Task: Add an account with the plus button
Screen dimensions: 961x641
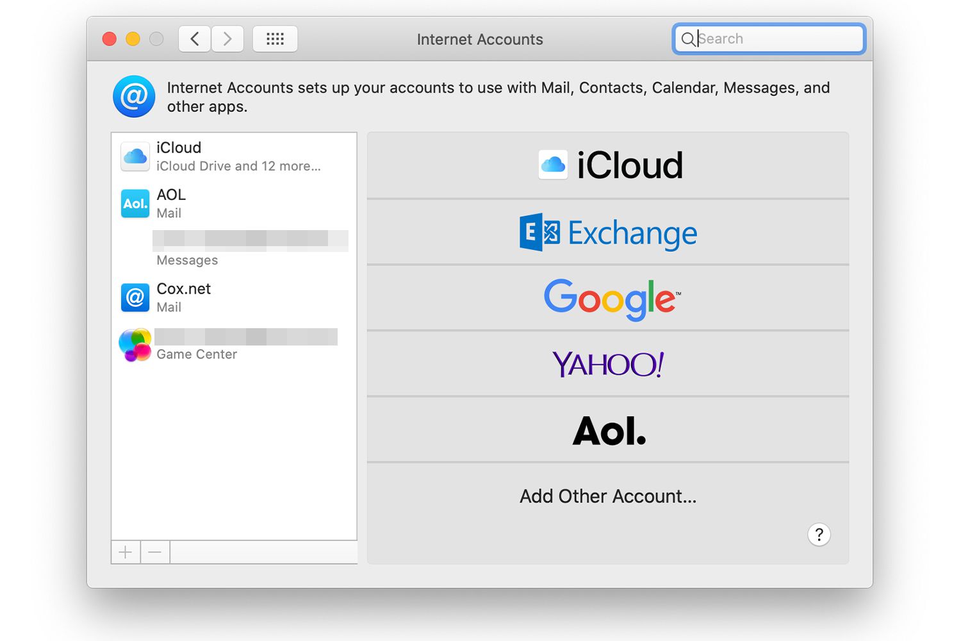Action: point(126,552)
